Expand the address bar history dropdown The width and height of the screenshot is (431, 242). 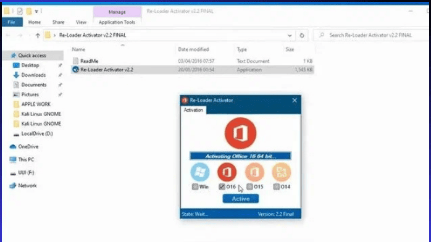tap(290, 35)
